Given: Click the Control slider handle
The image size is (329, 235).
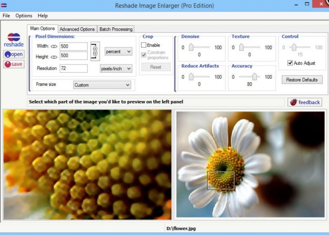Looking at the screenshot, I should (x=294, y=47).
